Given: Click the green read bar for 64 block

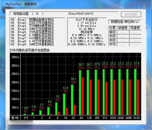Looking at the screenshot, I should 80,93.
